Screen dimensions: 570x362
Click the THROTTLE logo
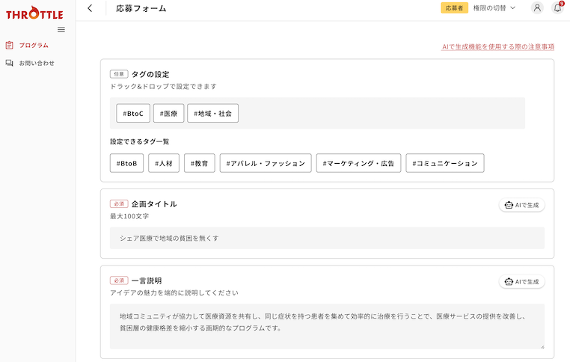coord(34,14)
